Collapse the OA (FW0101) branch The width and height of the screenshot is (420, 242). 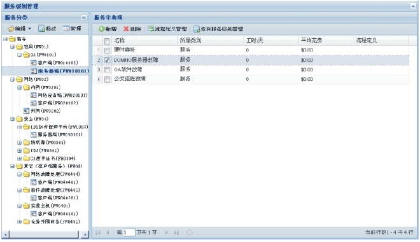(x=19, y=55)
